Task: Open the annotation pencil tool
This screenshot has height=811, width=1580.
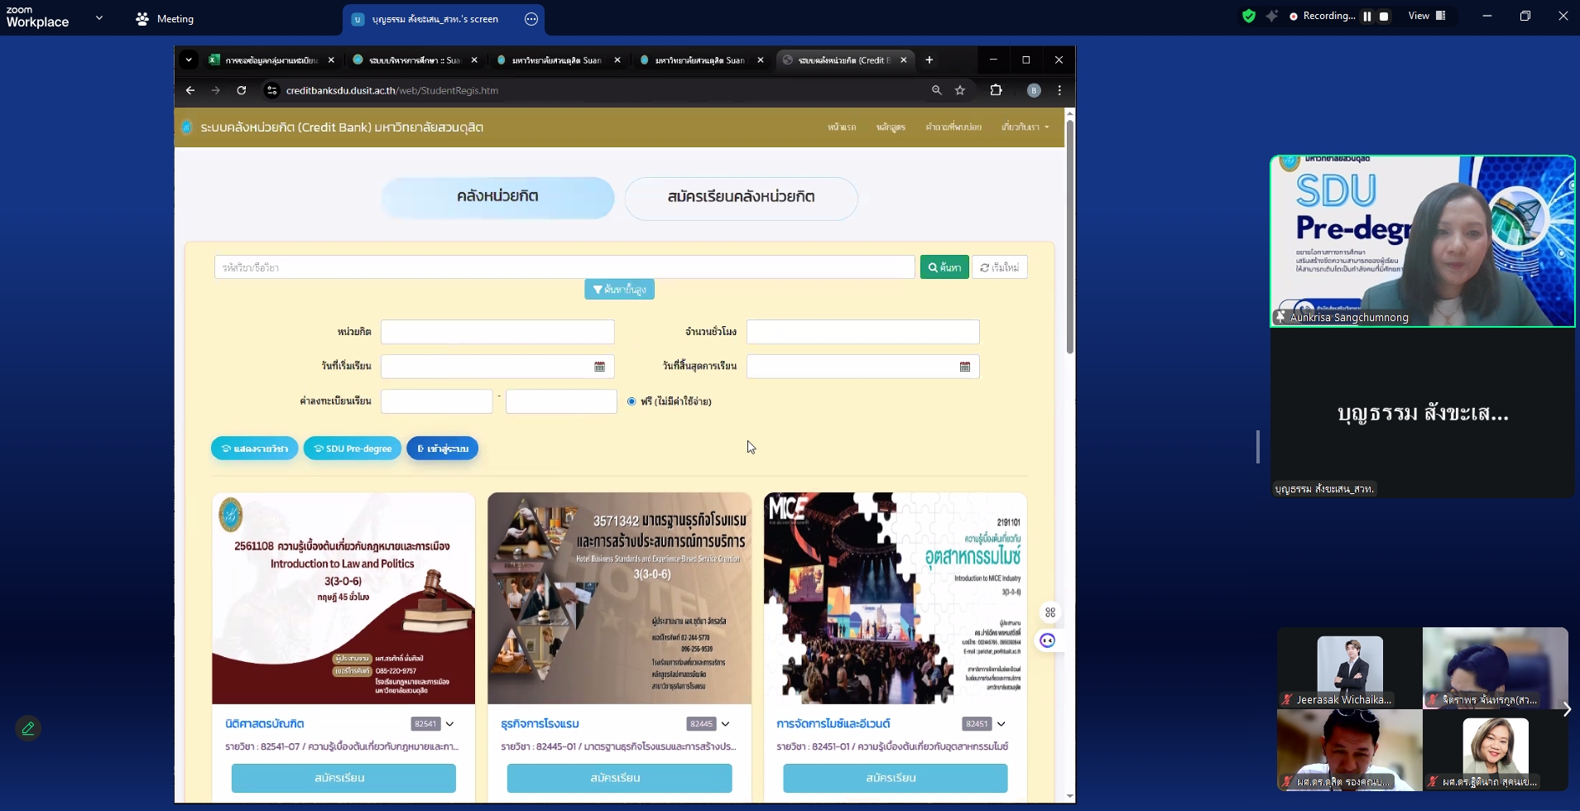Action: [x=28, y=728]
